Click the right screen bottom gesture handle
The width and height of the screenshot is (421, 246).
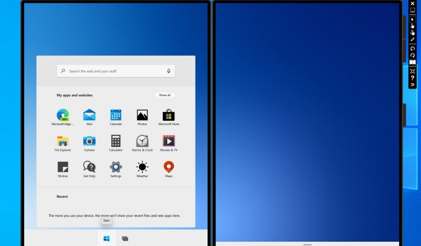[x=307, y=245]
